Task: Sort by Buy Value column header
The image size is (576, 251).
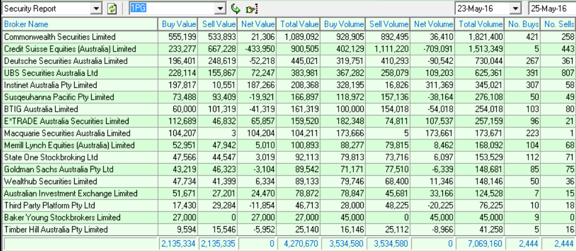Action: 179,24
